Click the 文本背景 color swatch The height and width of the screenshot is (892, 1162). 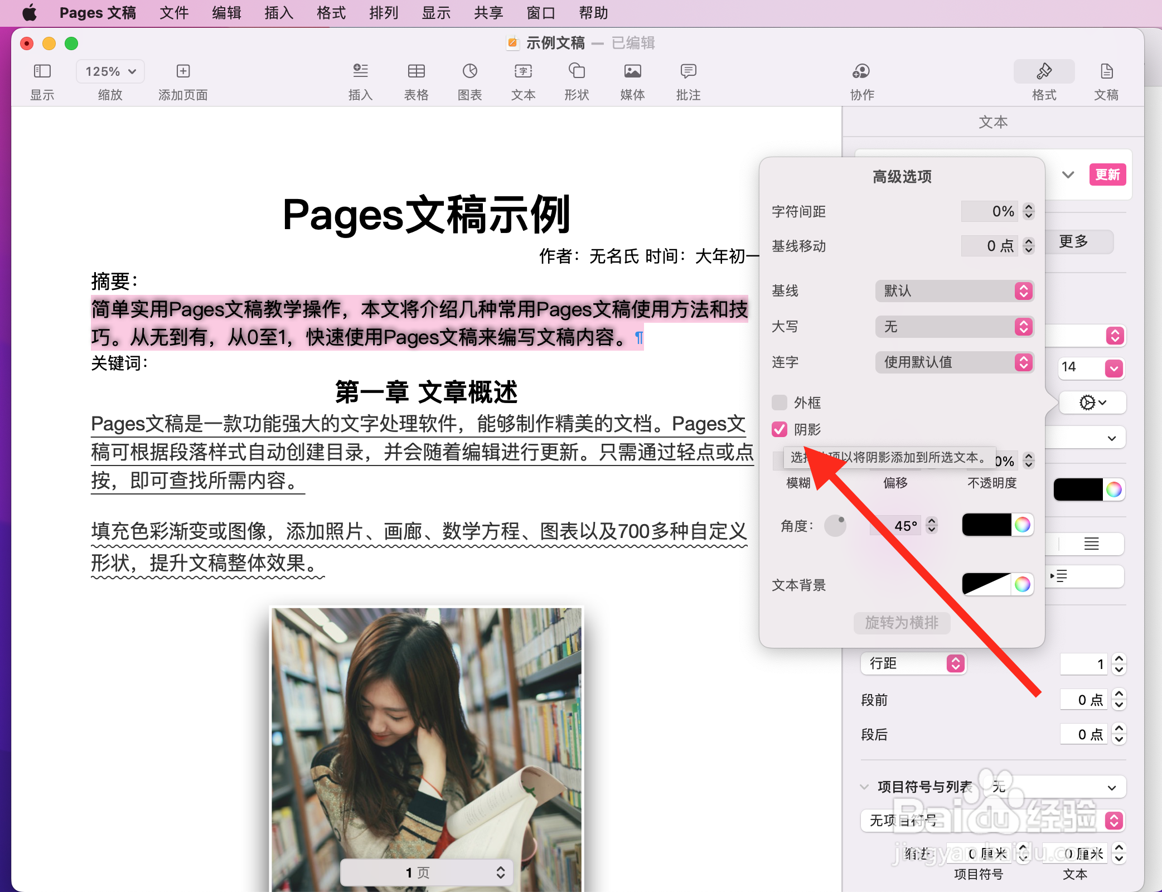pyautogui.click(x=987, y=584)
